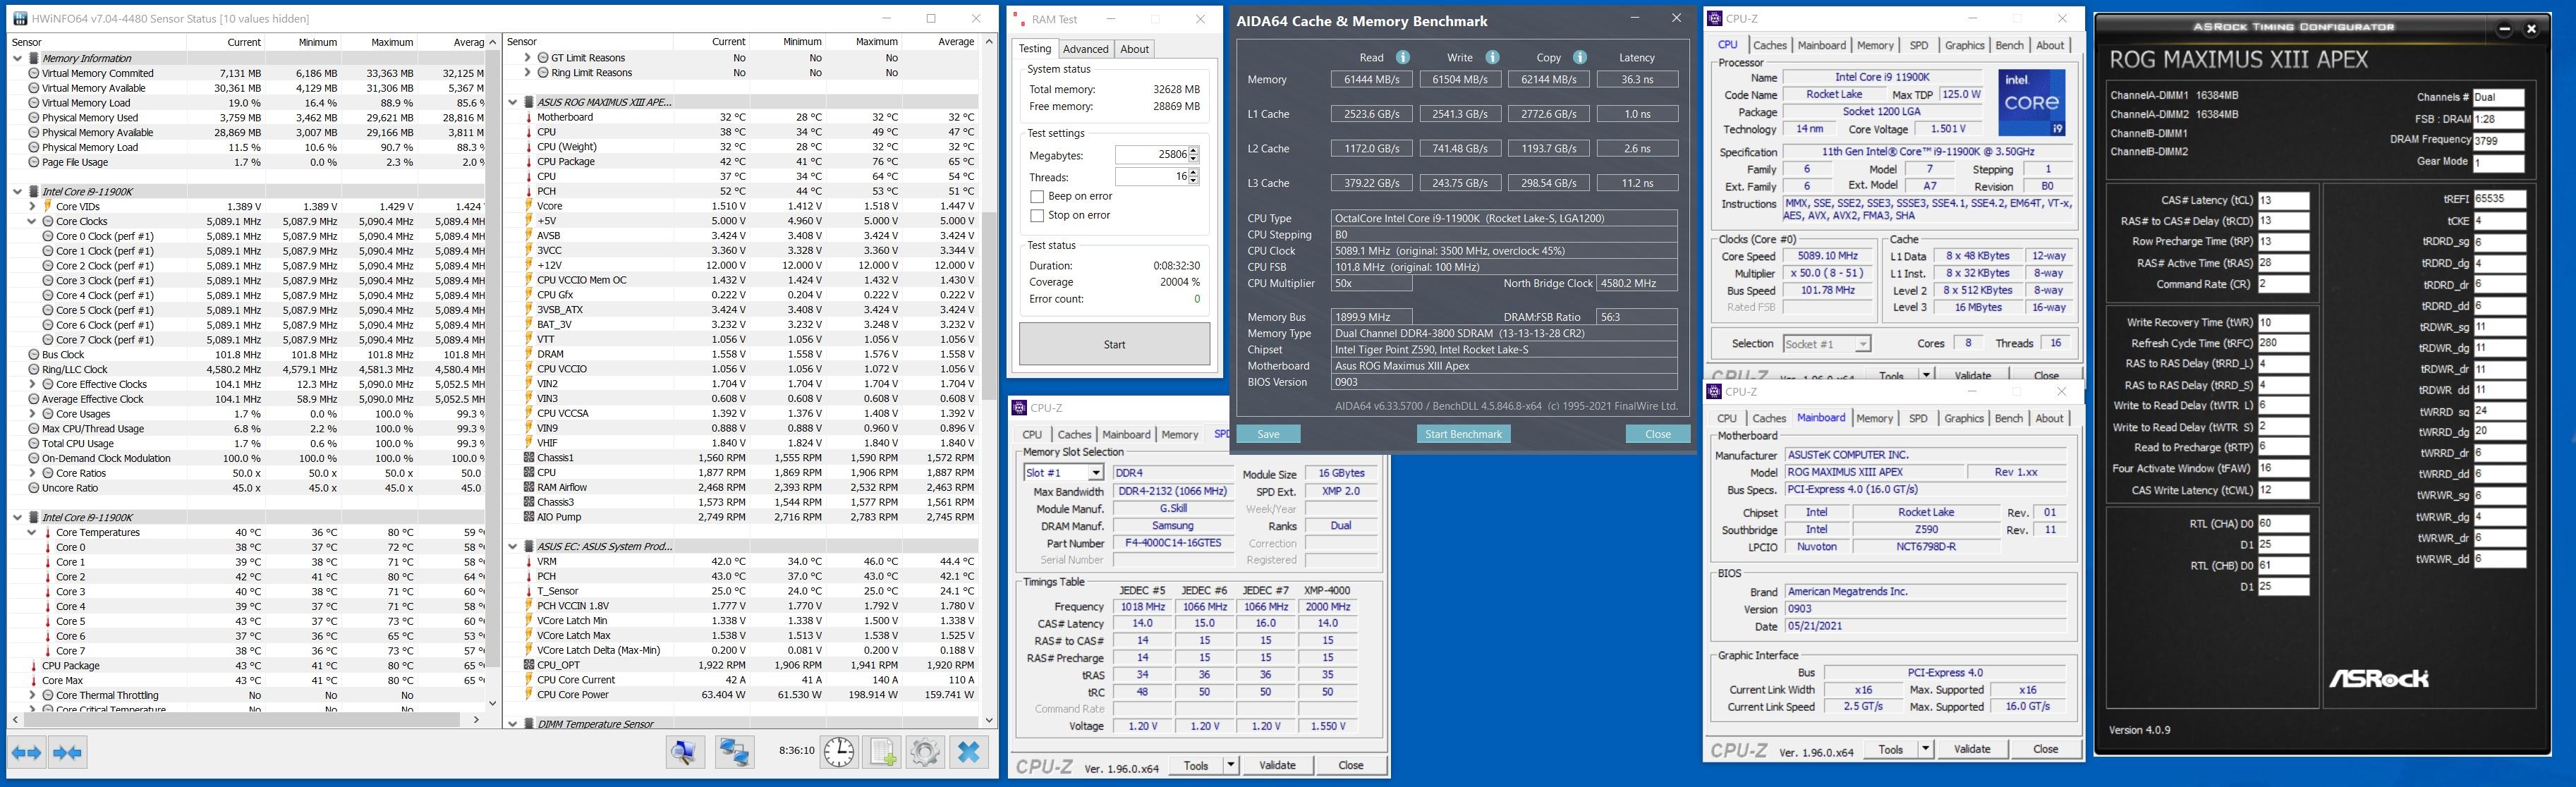Image resolution: width=2576 pixels, height=787 pixels.
Task: Click ASRock logo in Timing Configurator
Action: pos(2378,678)
